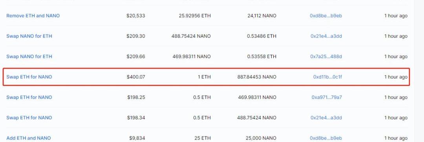424x142 pixels.
Task: Click the vertical scrollbar on the right edge
Action: 419,71
